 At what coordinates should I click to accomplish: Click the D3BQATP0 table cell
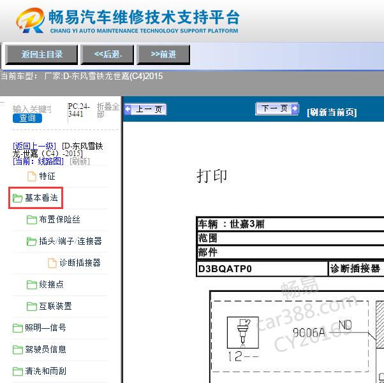point(262,269)
